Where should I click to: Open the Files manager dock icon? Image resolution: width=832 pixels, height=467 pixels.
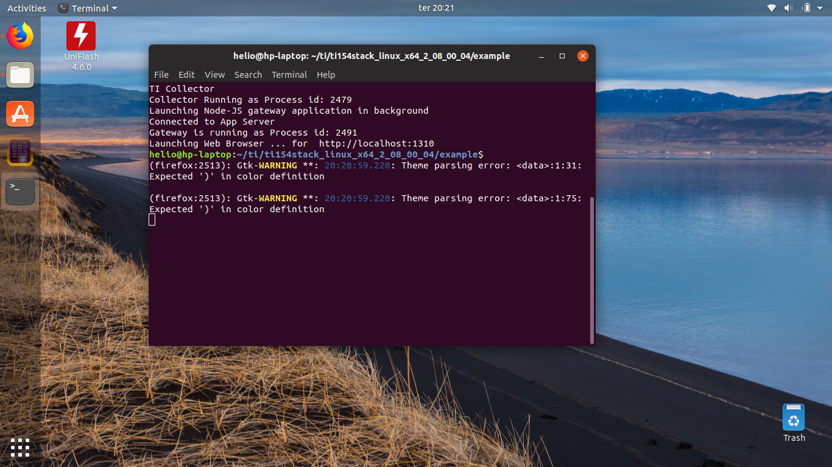[20, 75]
